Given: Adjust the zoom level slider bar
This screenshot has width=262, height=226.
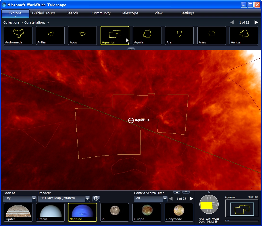Looking at the screenshot, I should 242,221.
